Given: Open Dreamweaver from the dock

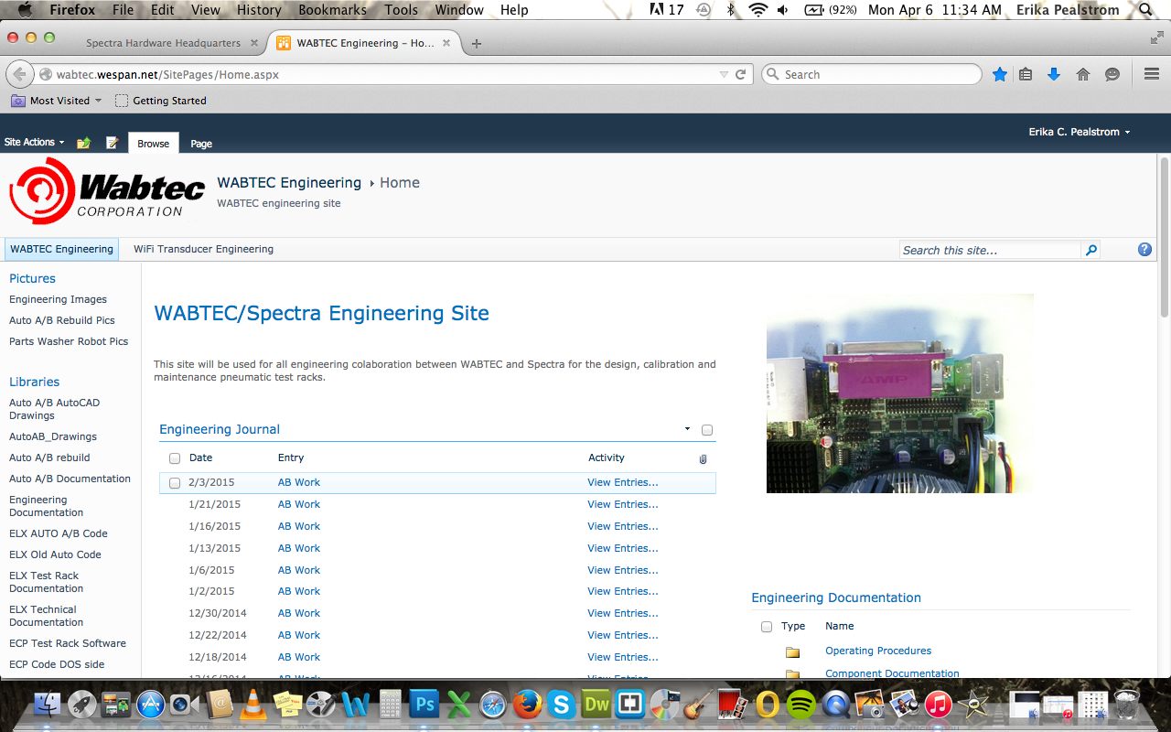Looking at the screenshot, I should 596,704.
